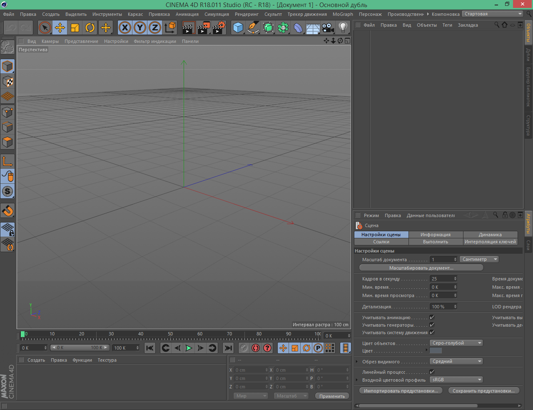The image size is (533, 410).
Task: Open the MoGraph menu
Action: [x=343, y=14]
